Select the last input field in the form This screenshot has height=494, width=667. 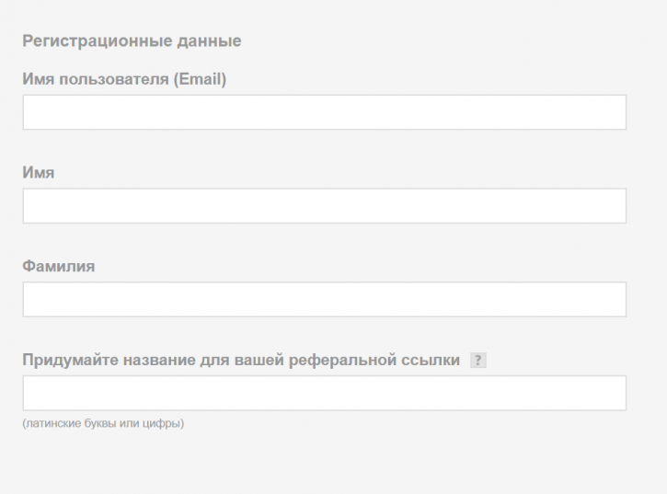point(325,393)
